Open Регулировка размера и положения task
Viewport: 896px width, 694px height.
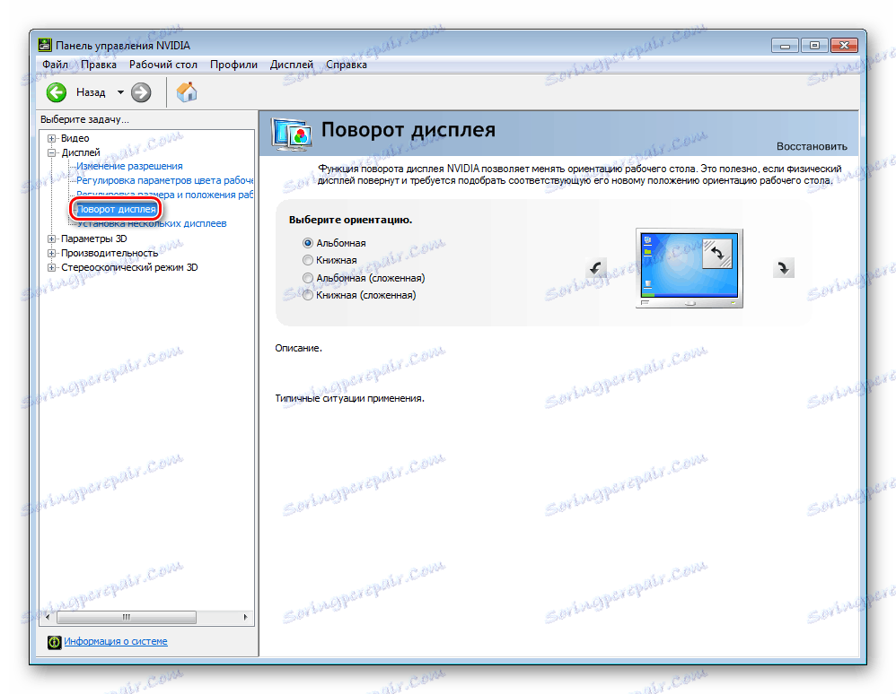pyautogui.click(x=164, y=195)
